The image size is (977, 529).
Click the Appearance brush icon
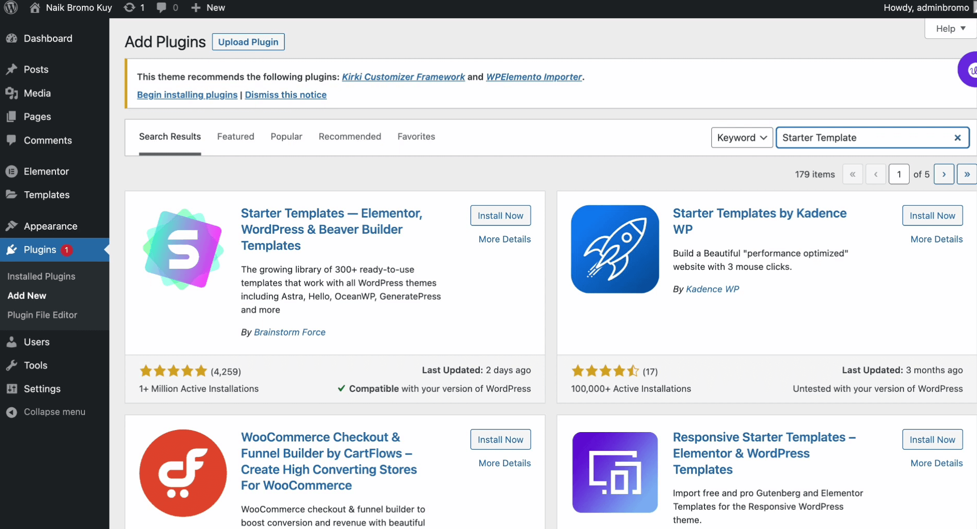(11, 226)
